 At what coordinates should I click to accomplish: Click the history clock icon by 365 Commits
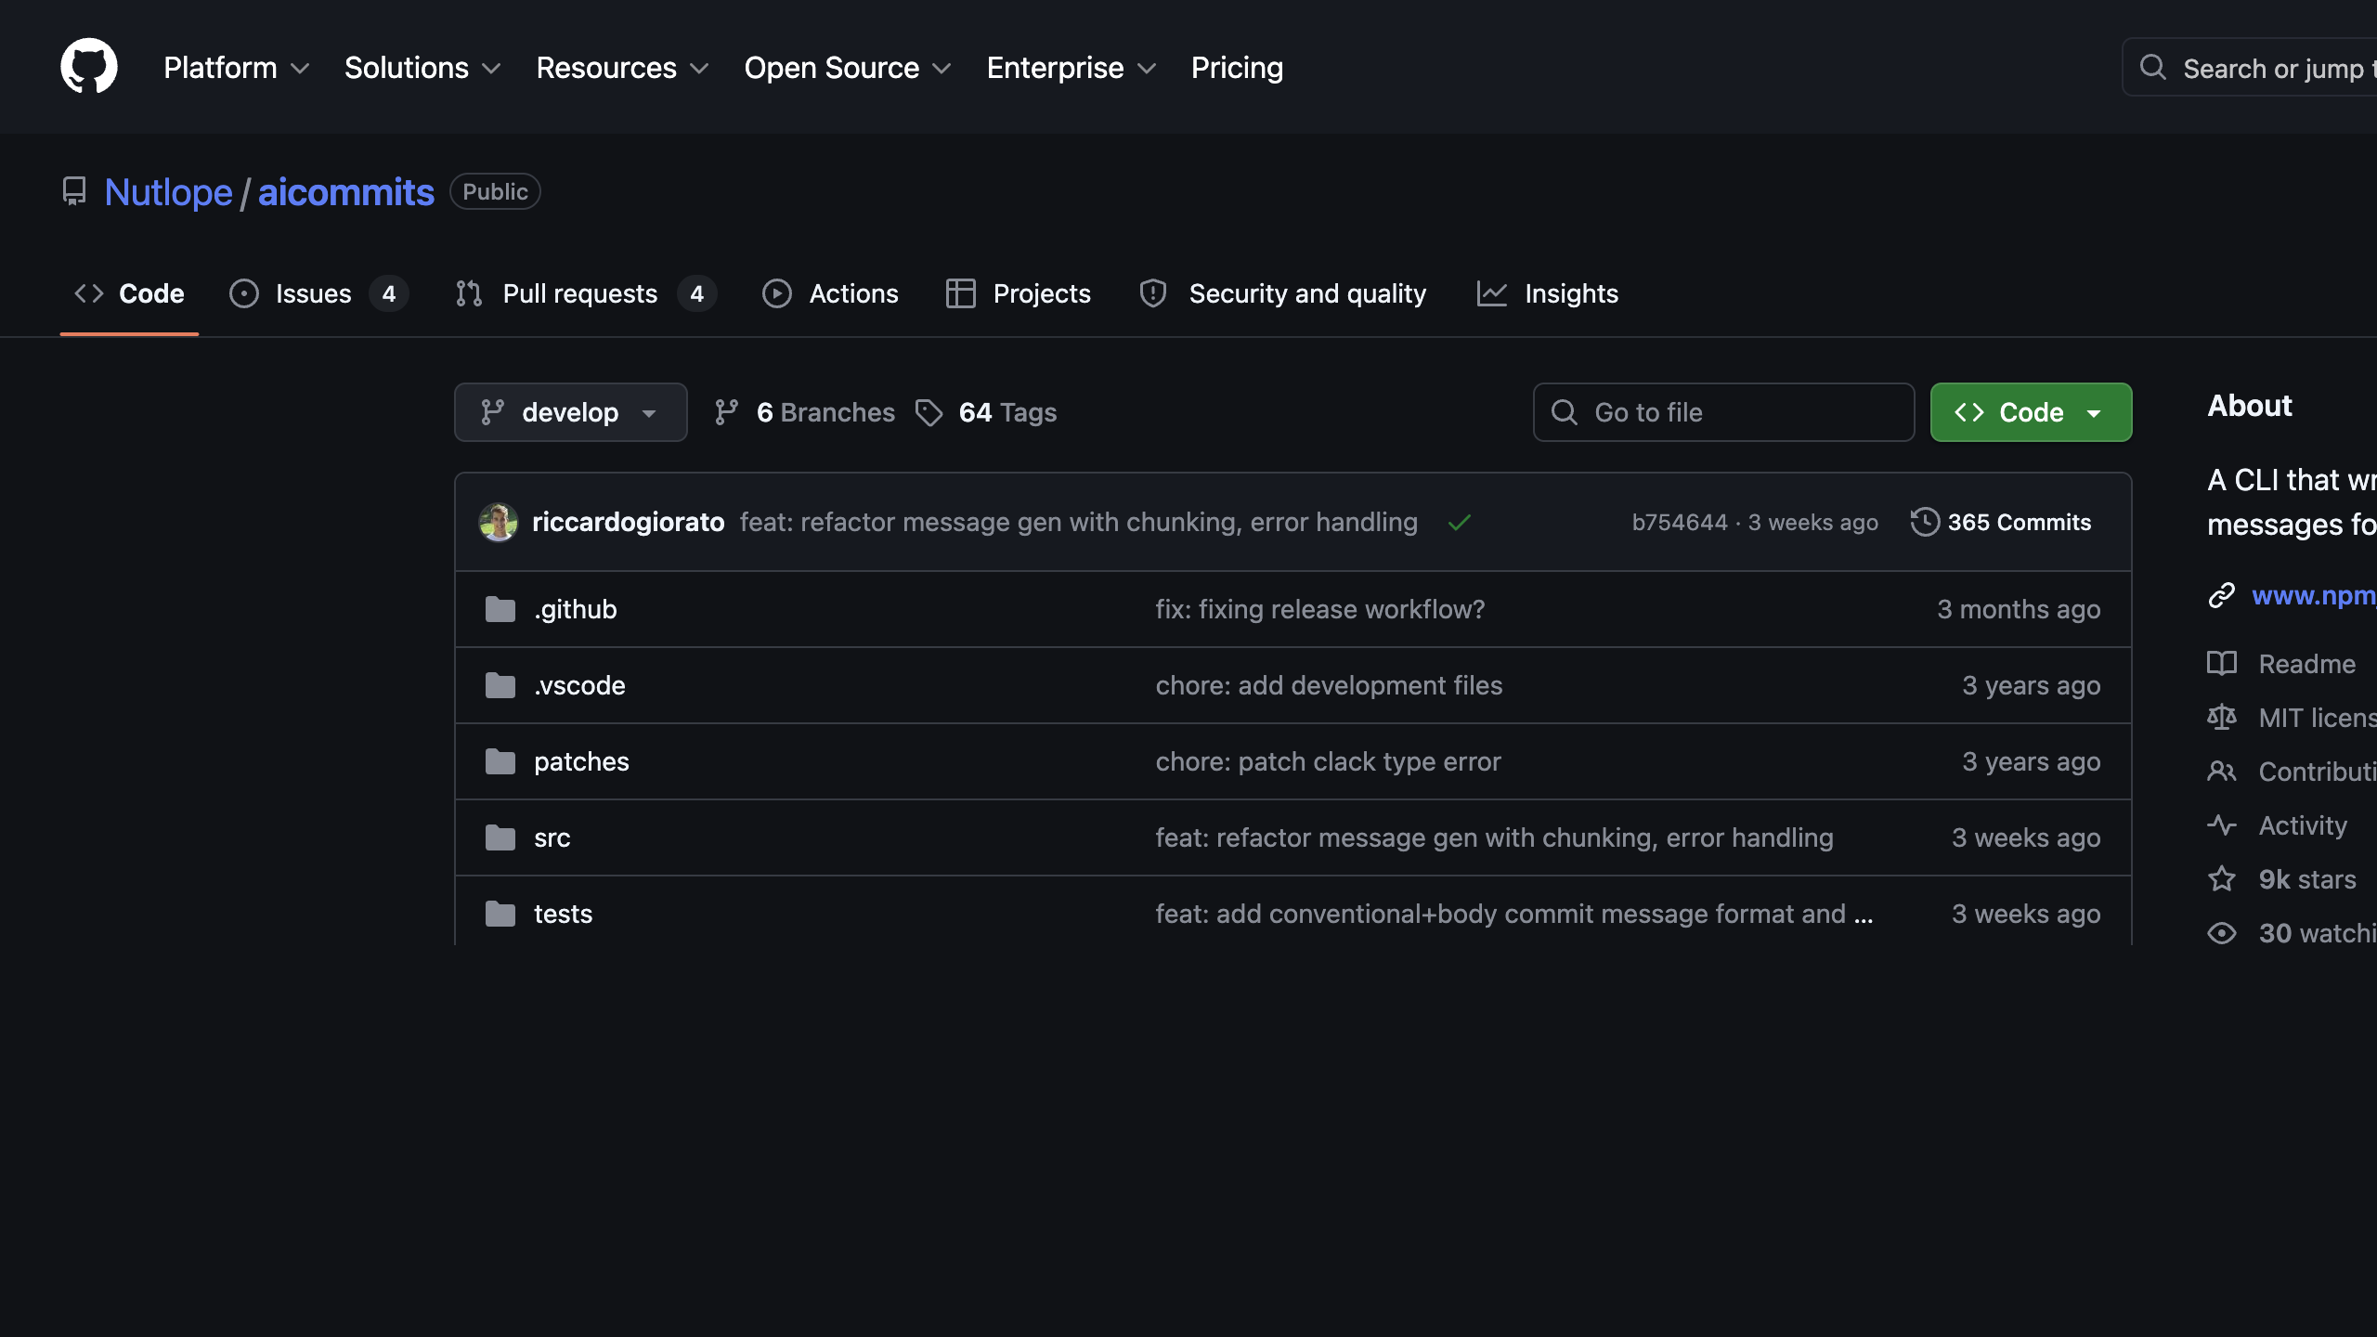point(1925,522)
